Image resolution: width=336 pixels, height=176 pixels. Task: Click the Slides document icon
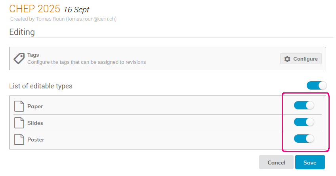(x=19, y=123)
